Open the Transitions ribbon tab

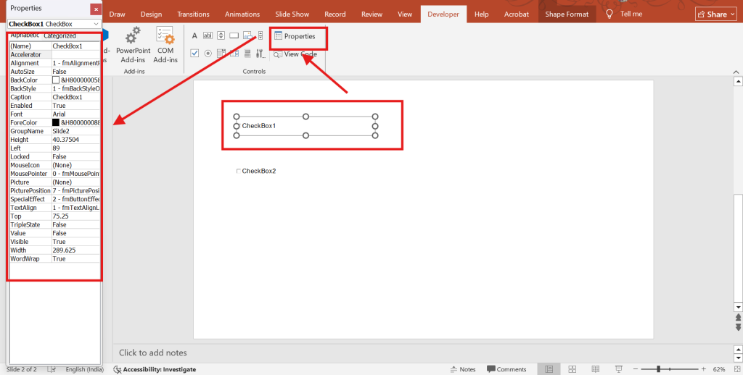click(x=193, y=14)
